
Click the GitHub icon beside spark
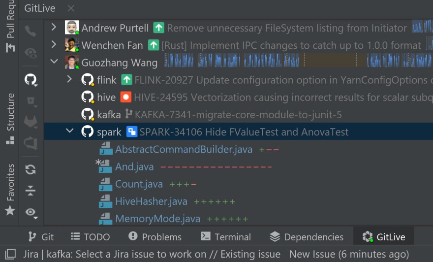[87, 131]
